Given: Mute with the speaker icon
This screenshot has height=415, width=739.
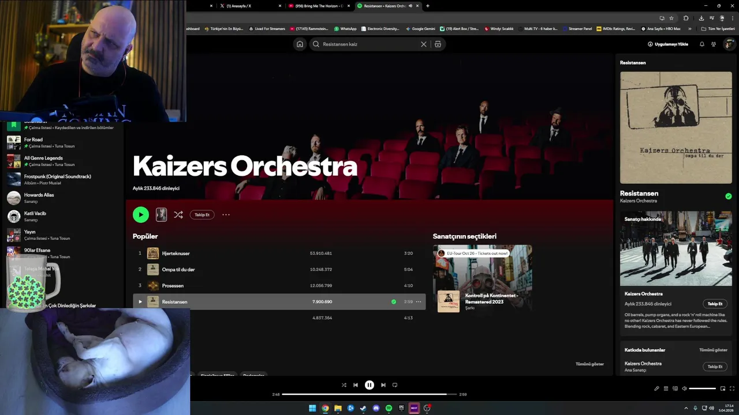Looking at the screenshot, I should [x=684, y=388].
